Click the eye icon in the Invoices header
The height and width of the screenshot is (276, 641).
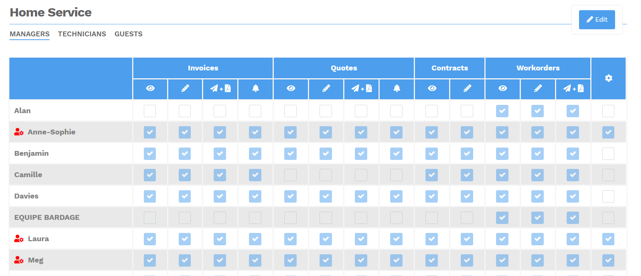(150, 89)
